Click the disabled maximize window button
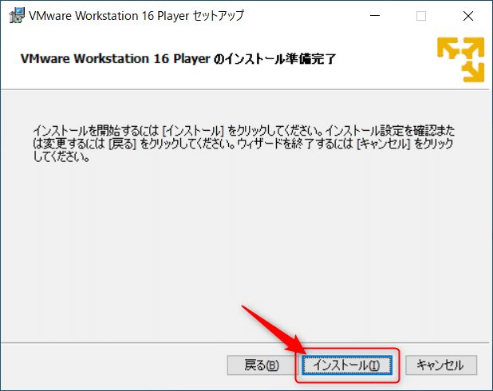The image size is (493, 391). 421,16
